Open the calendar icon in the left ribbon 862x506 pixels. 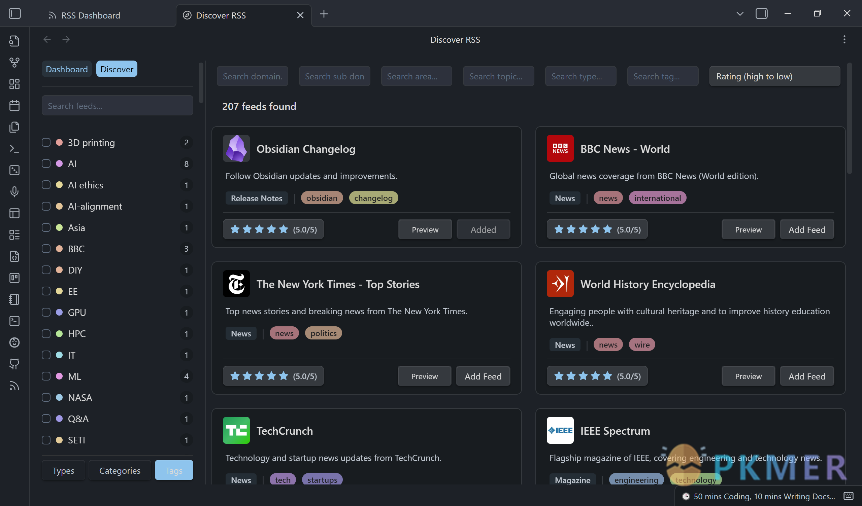point(14,106)
